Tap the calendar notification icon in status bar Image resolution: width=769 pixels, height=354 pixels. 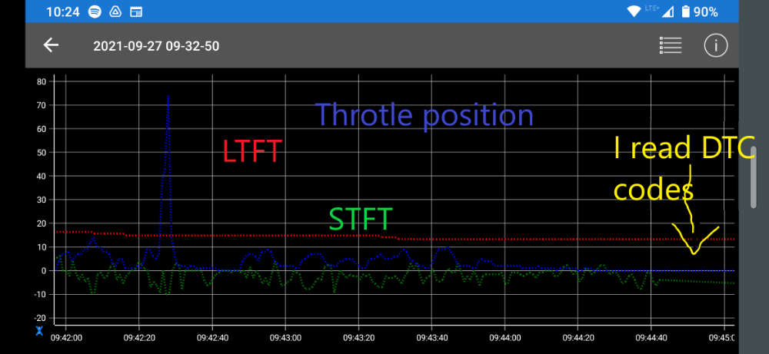click(x=136, y=12)
